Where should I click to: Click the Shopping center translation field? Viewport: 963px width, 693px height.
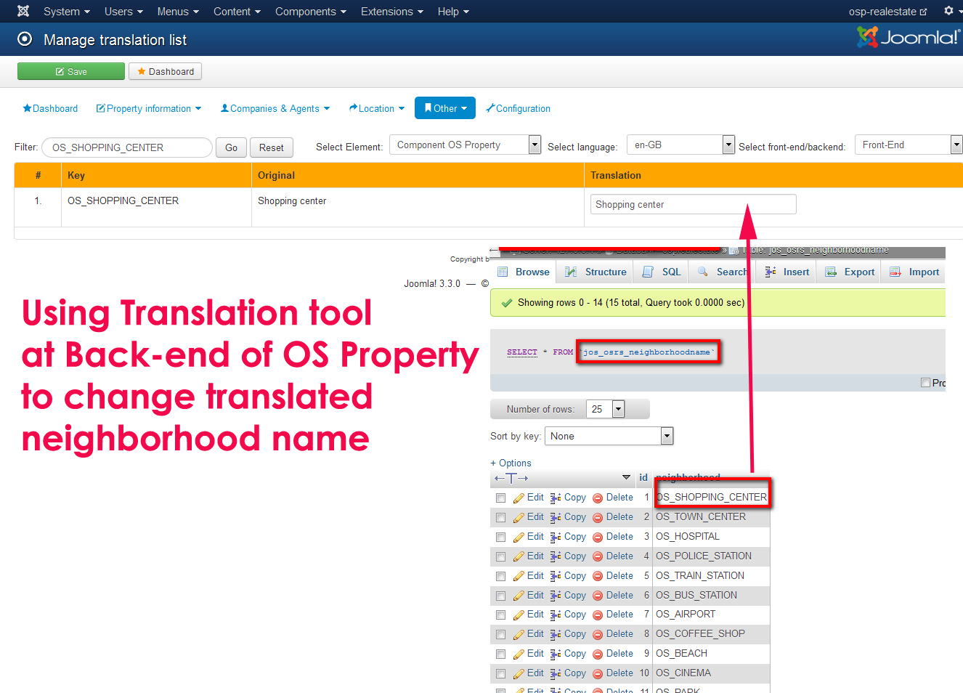pos(694,204)
